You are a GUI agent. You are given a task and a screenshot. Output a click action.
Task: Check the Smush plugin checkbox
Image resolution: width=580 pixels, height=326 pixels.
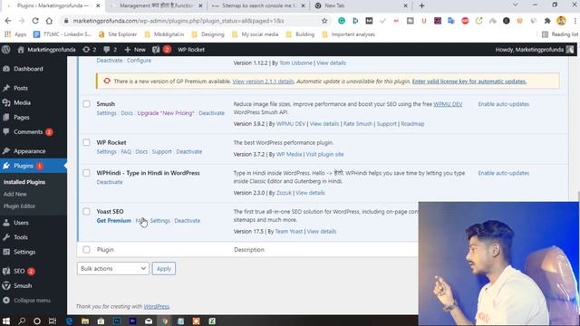tap(86, 104)
